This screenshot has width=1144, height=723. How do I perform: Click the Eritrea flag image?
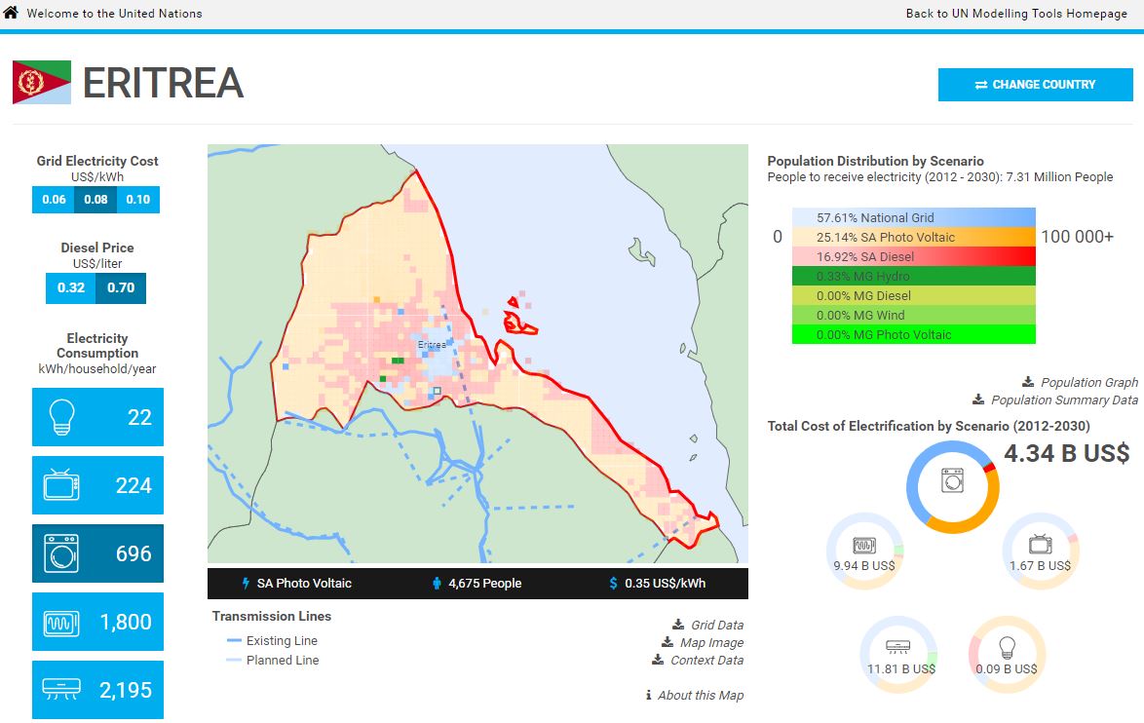tap(42, 83)
